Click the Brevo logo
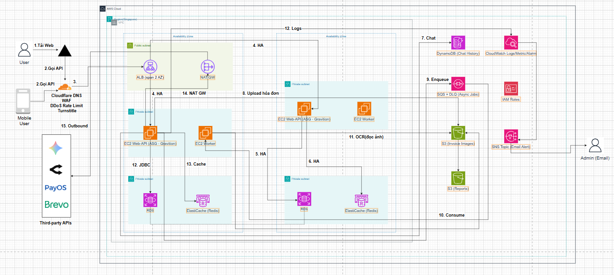 coord(56,205)
